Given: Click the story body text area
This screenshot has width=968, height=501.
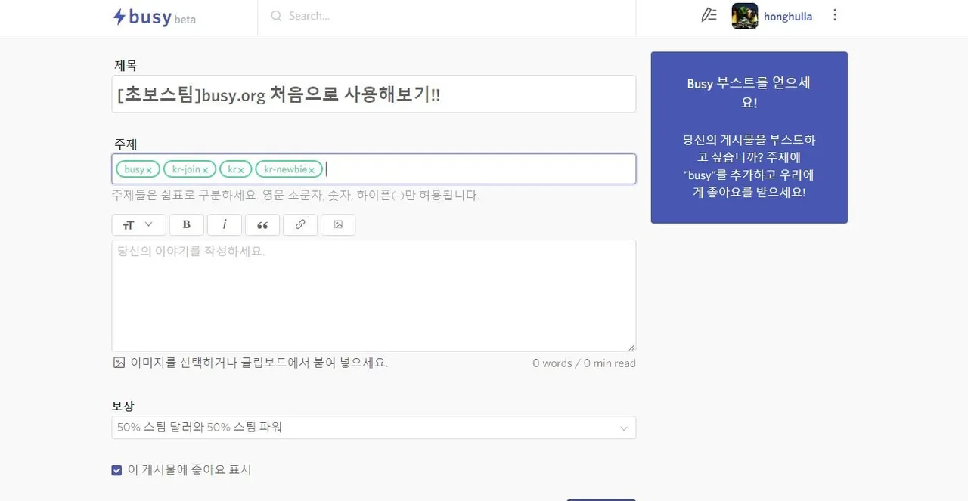Looking at the screenshot, I should click(x=374, y=295).
